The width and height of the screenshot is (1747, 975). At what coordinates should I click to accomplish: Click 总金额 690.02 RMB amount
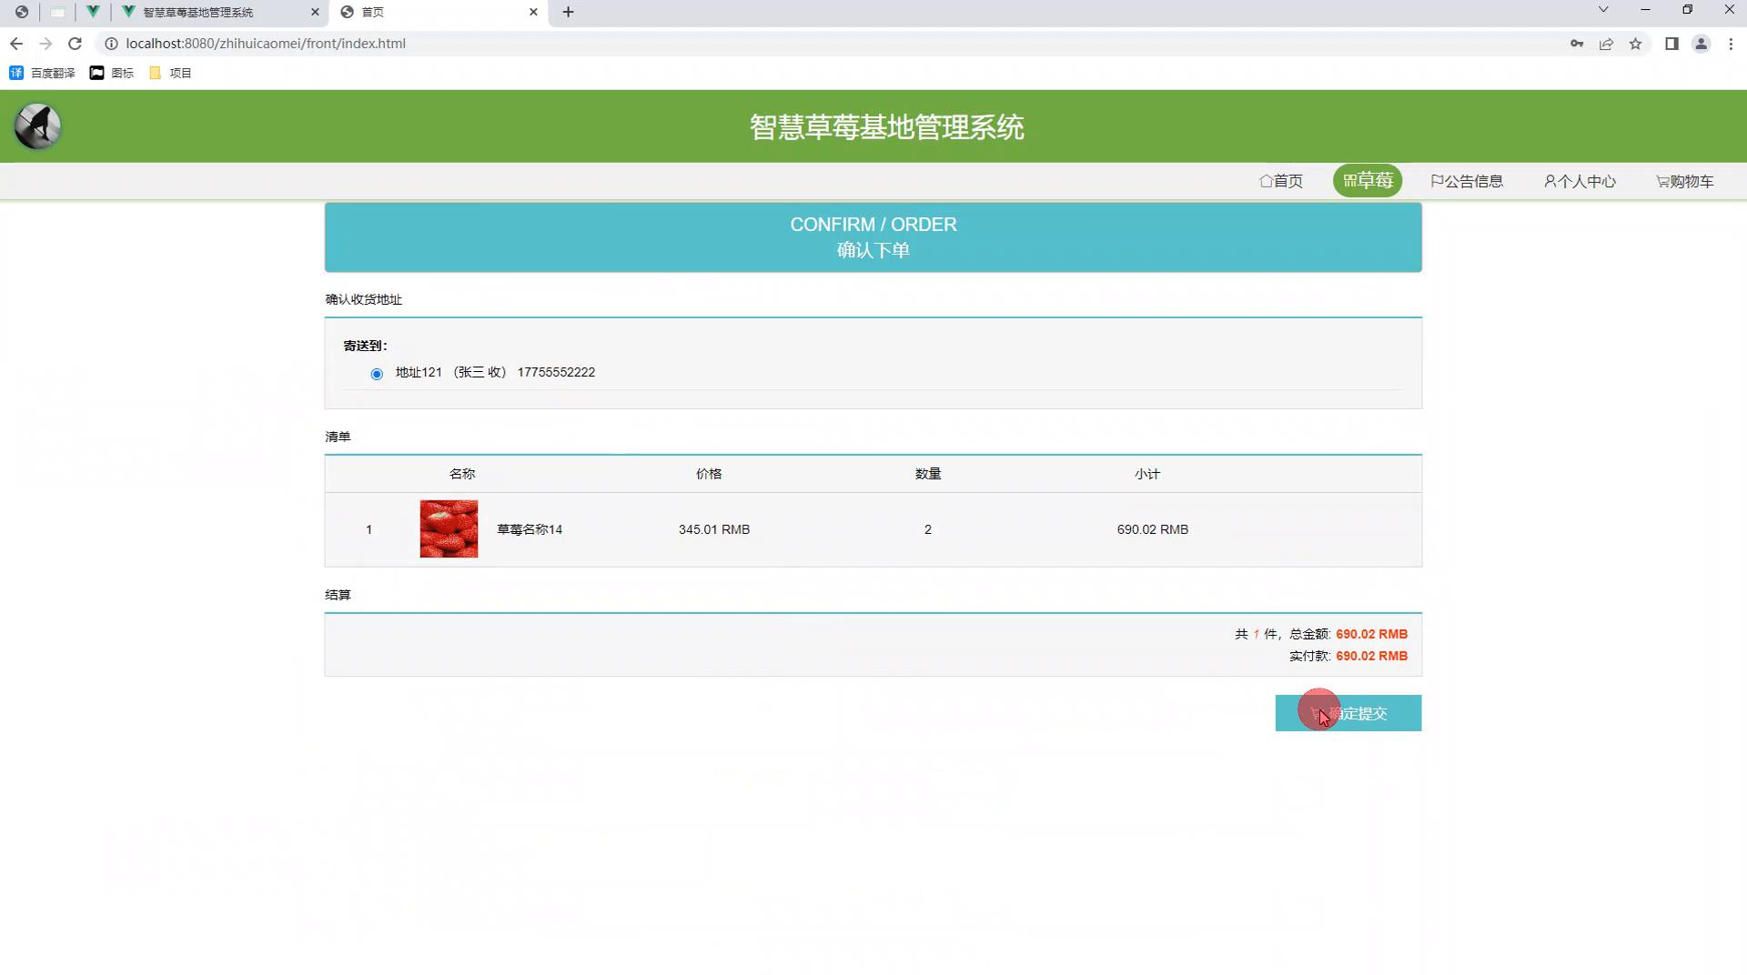tap(1371, 634)
